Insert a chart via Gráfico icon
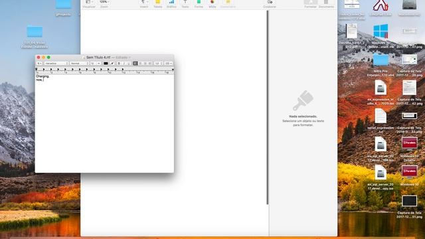 click(171, 2)
